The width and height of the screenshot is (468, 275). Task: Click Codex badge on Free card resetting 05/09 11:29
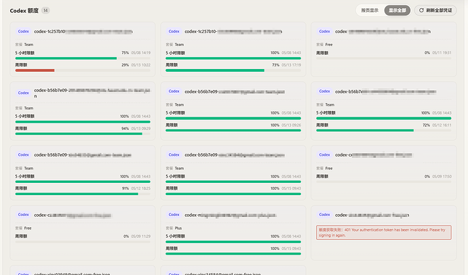pyautogui.click(x=23, y=215)
